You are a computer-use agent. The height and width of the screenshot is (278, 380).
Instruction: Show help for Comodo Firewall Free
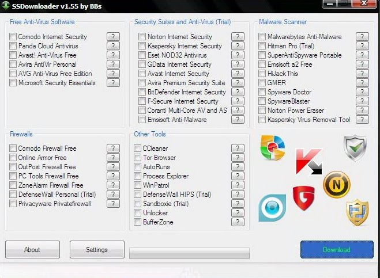click(x=113, y=148)
